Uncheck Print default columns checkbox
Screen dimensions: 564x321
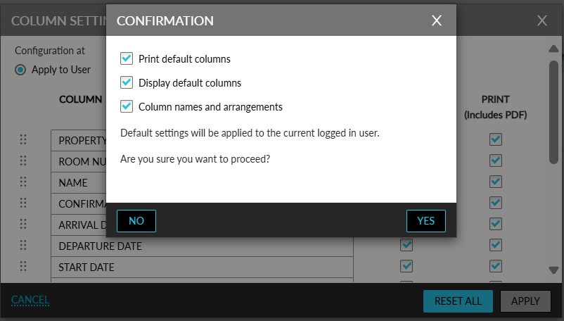(127, 58)
